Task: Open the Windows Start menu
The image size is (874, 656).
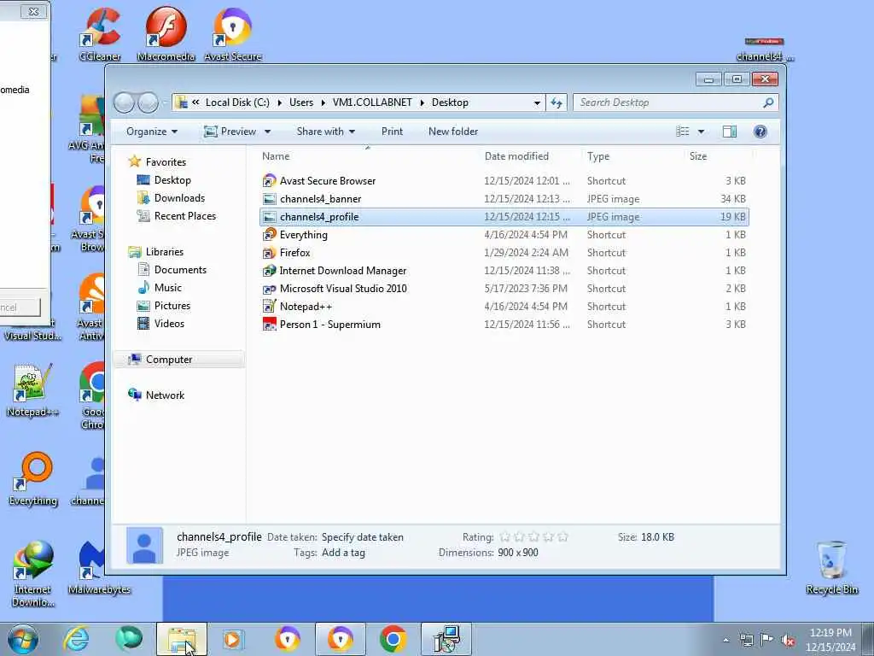Action: point(22,639)
